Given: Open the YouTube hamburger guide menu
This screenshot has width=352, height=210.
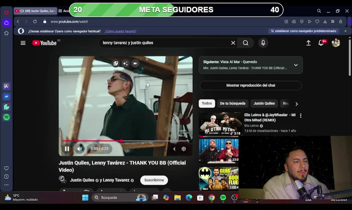Looking at the screenshot, I should [x=23, y=43].
